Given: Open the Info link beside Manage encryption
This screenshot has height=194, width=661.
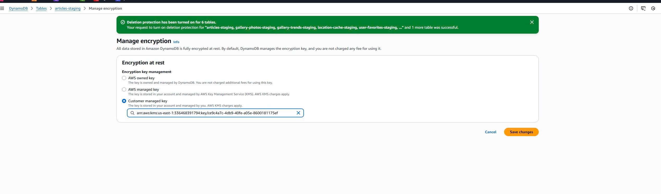Looking at the screenshot, I should point(176,42).
